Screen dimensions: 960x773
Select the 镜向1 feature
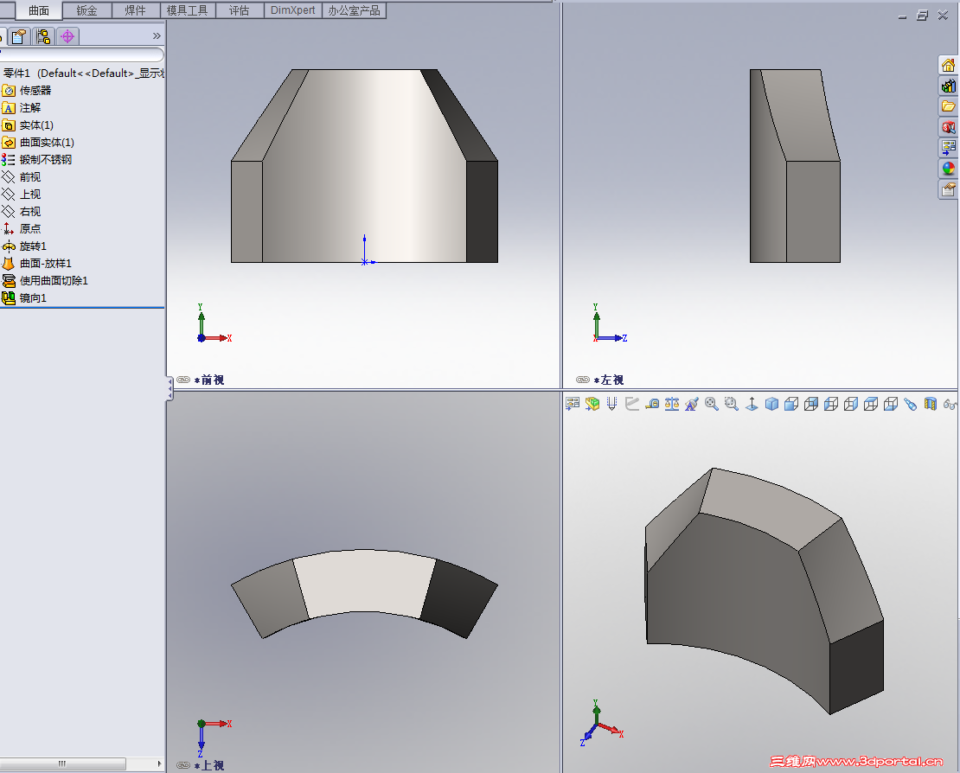tap(24, 298)
